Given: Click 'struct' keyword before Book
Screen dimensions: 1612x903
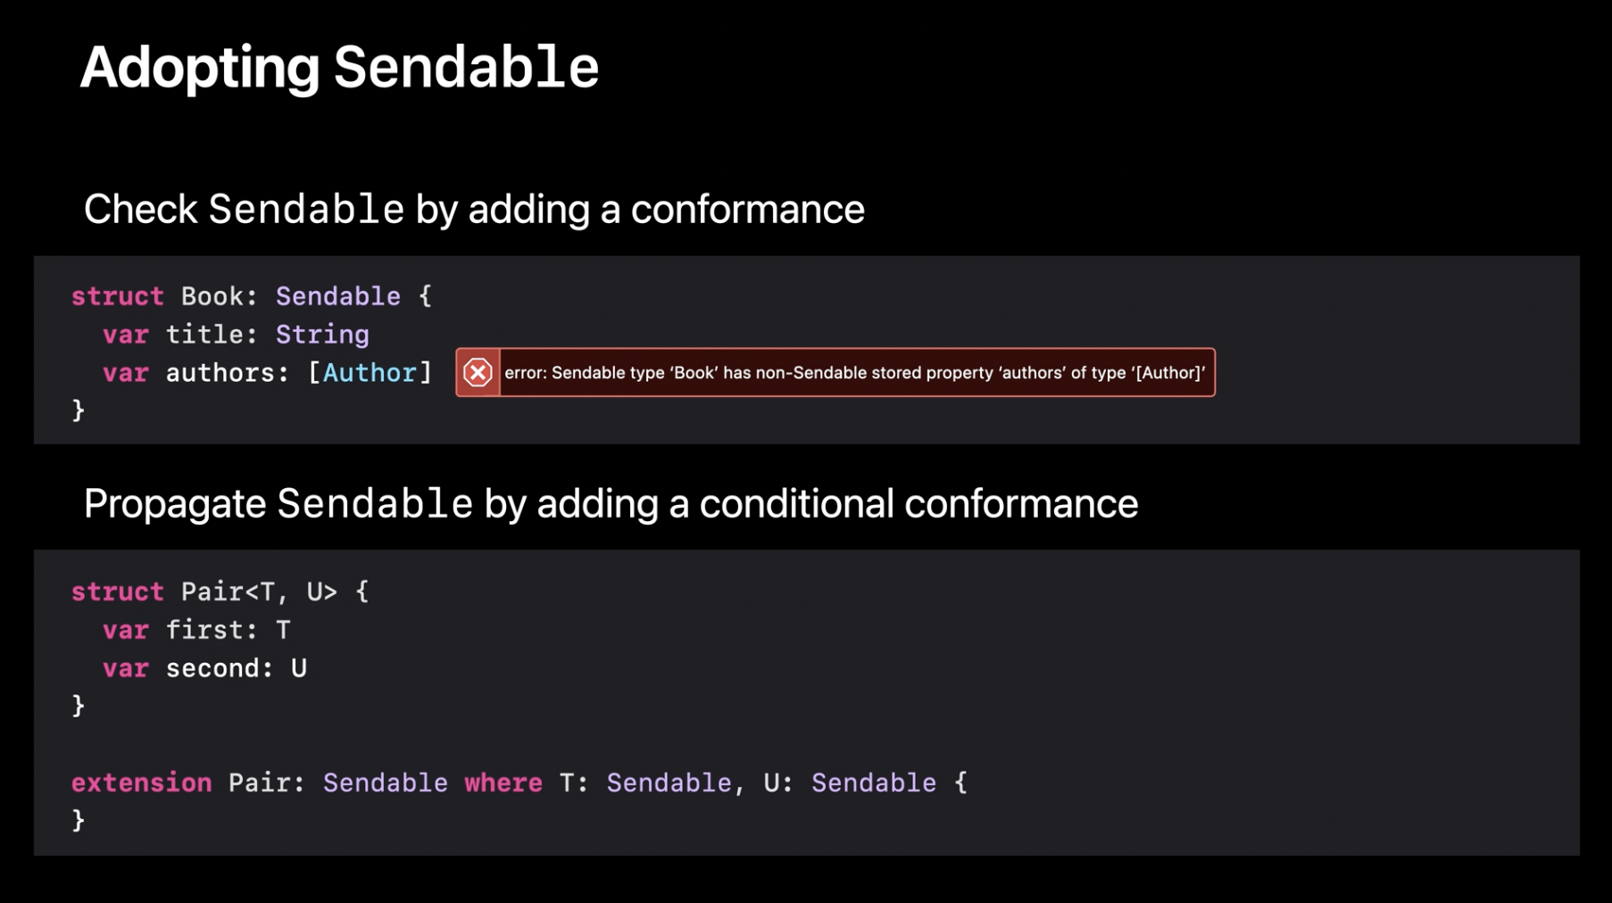Looking at the screenshot, I should tap(117, 296).
